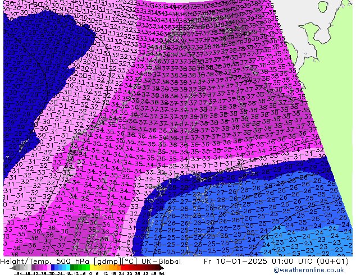This screenshot has width=356, height=275.
Task: Click the 54 value on the legend scale
Action: click(162, 273)
